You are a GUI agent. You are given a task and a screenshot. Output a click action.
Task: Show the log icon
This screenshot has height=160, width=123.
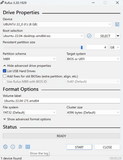(x=28, y=147)
